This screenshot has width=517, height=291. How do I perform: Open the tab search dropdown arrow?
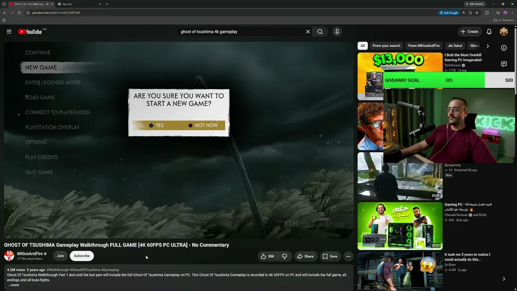[4, 4]
